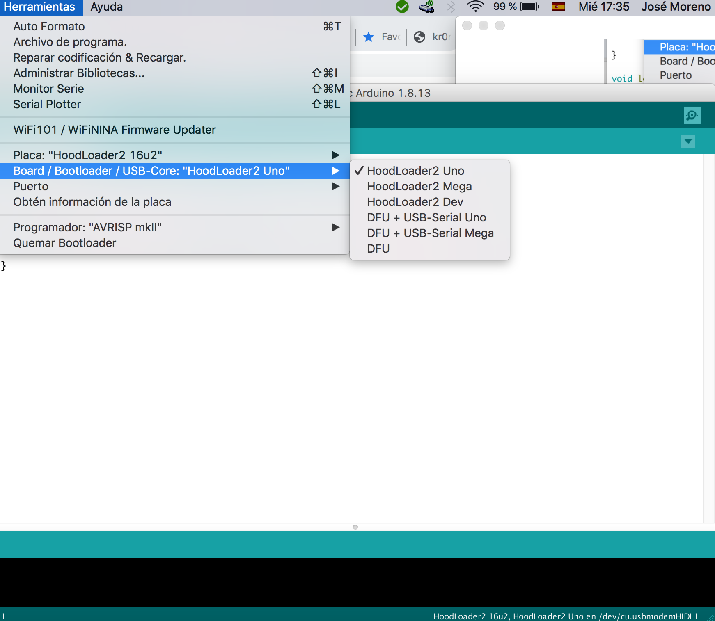Open the tab options dropdown arrow

[x=688, y=142]
